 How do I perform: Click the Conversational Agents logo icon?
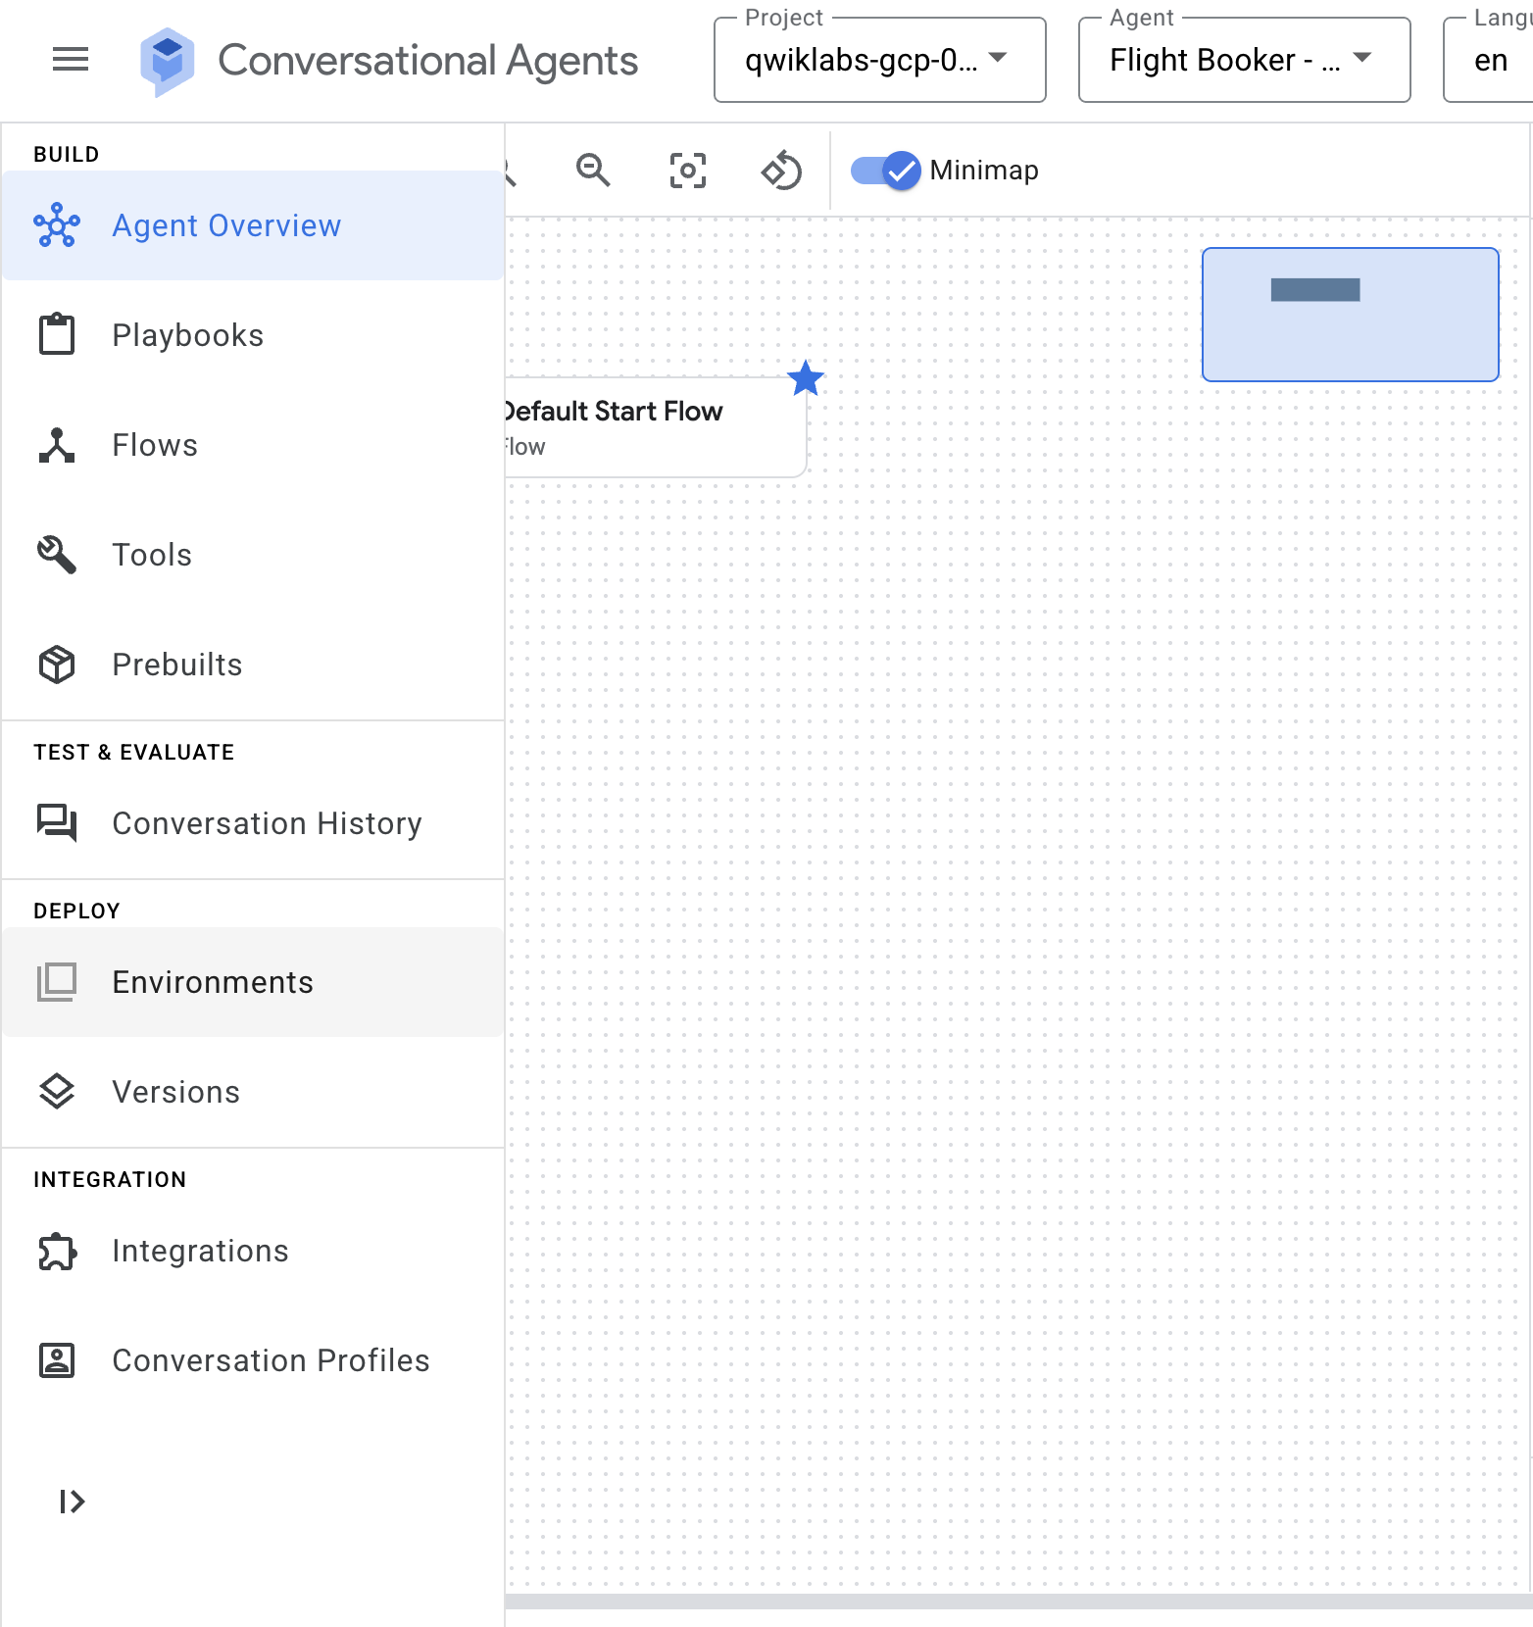coord(168,61)
